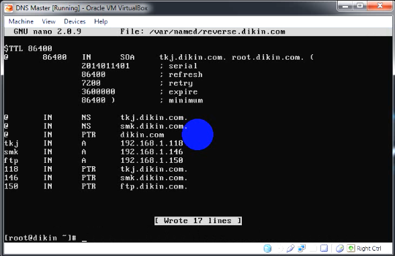The height and width of the screenshot is (256, 395).
Task: Click the hard disk activity status icon
Action: (x=267, y=249)
